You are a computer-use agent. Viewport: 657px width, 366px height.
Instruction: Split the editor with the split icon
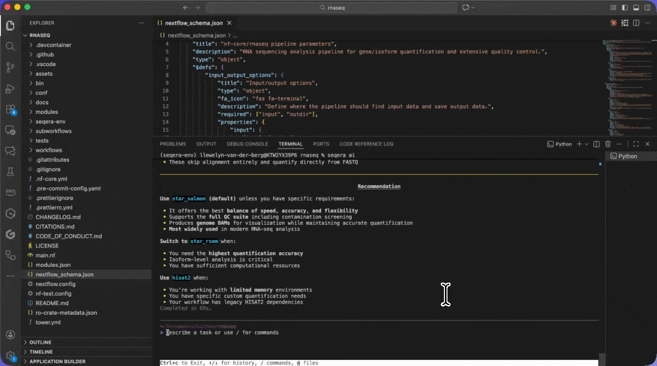(636, 23)
